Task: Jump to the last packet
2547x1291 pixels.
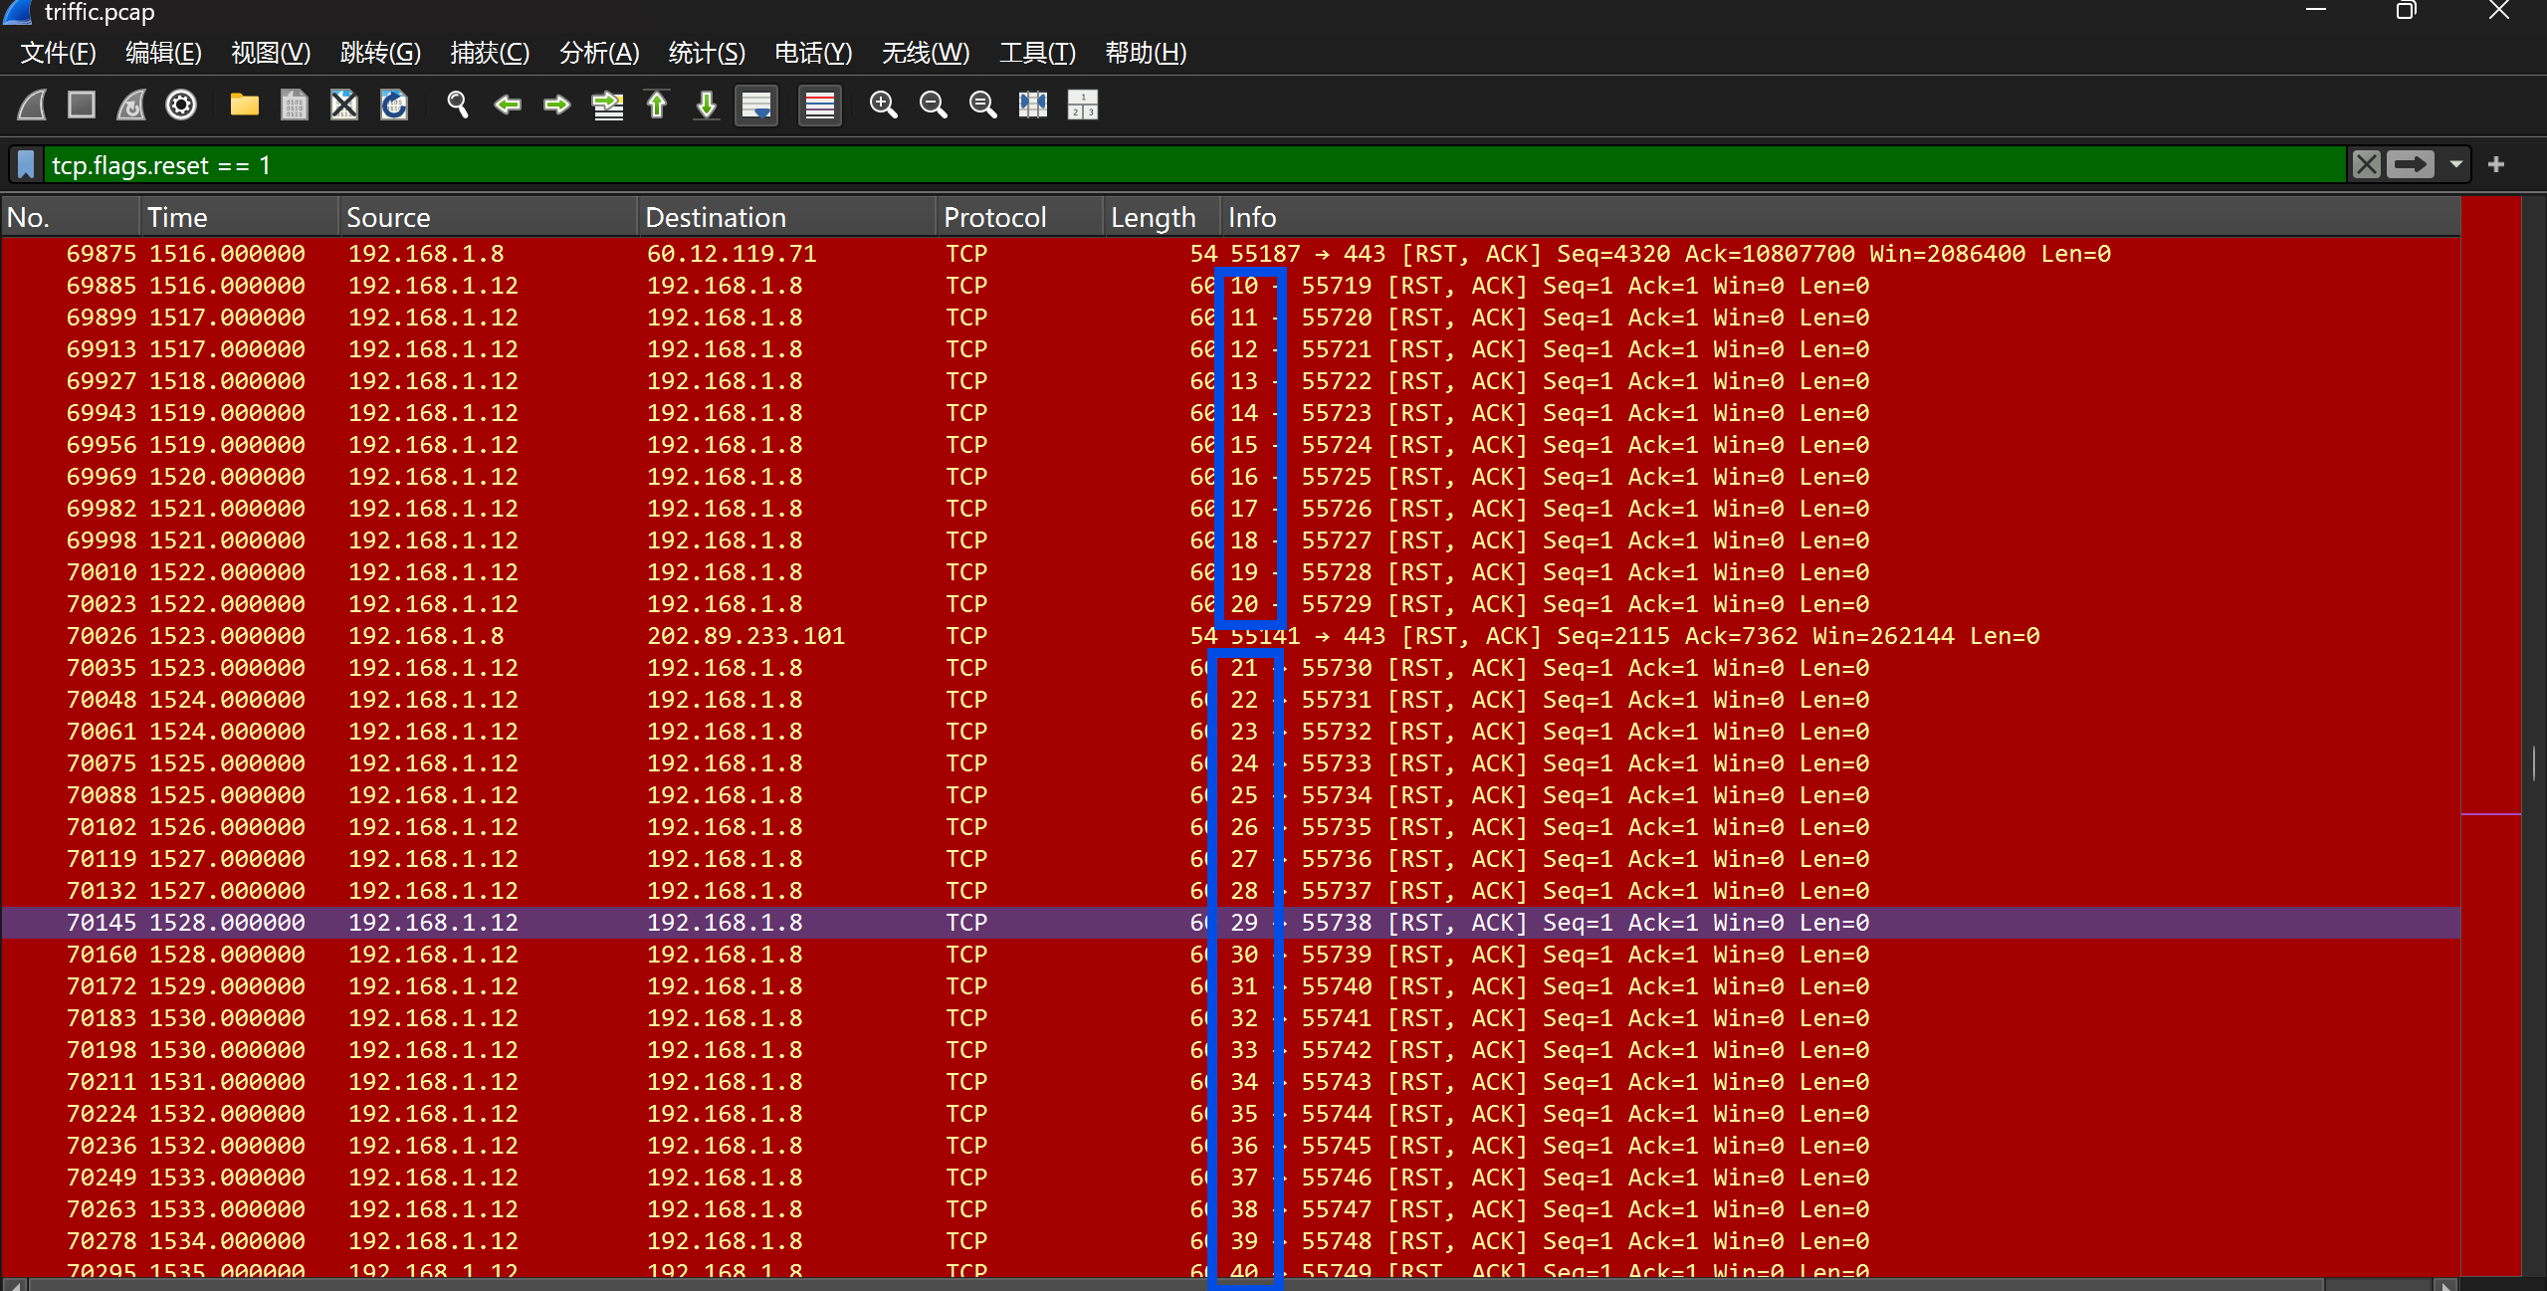Action: 707,105
